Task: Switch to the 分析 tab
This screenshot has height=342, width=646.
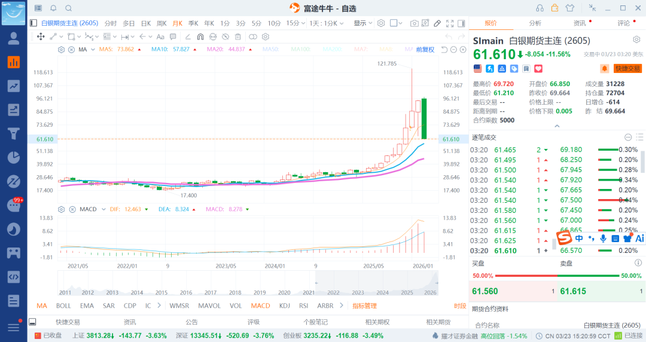Action: pos(535,23)
